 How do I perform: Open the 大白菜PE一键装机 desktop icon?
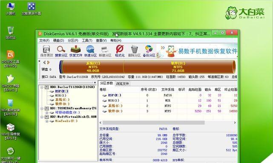(11, 155)
